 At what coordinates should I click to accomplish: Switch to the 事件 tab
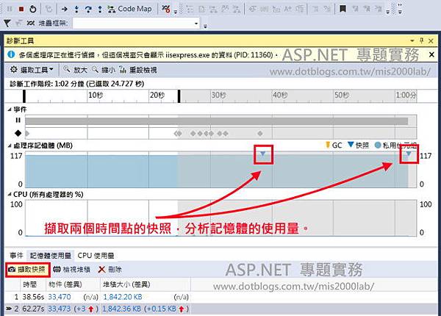pyautogui.click(x=16, y=255)
